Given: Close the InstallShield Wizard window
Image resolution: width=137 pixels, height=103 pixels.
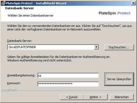Looking at the screenshot, I should [x=133, y=3].
